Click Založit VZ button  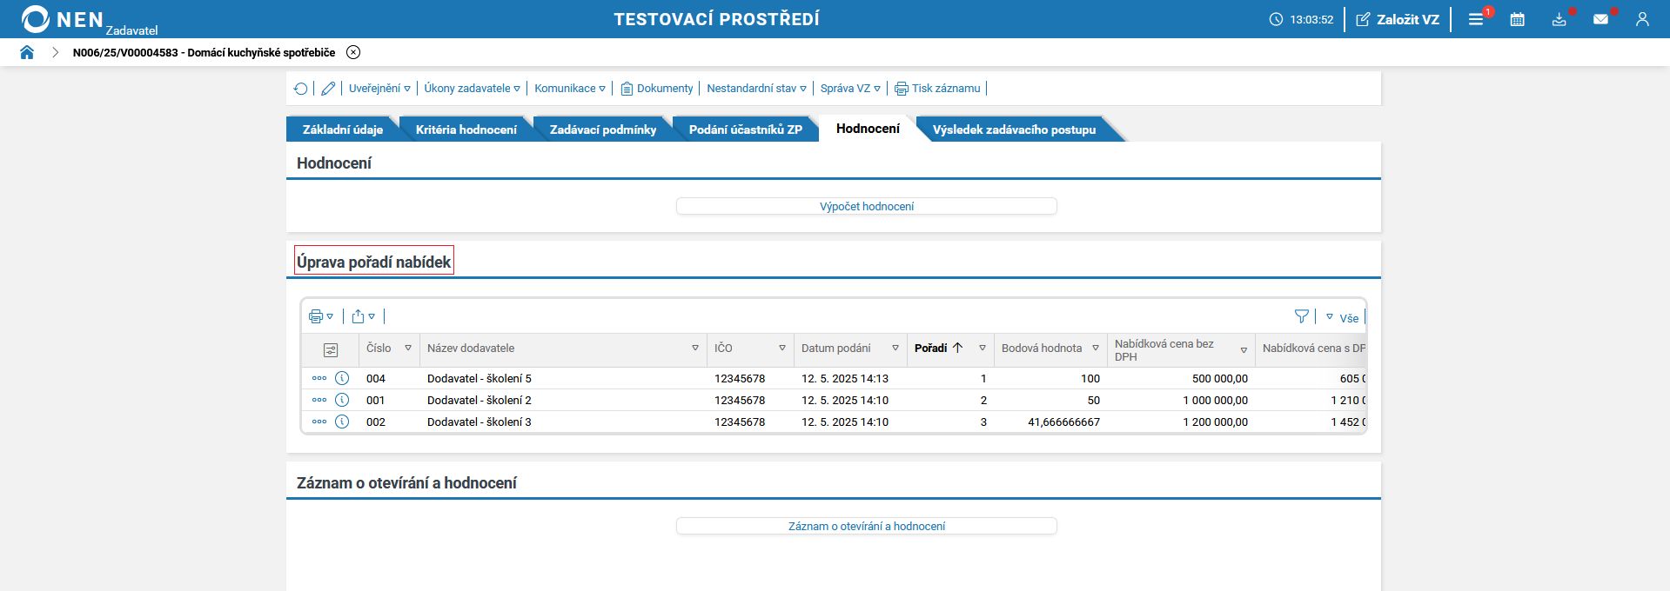tap(1398, 19)
